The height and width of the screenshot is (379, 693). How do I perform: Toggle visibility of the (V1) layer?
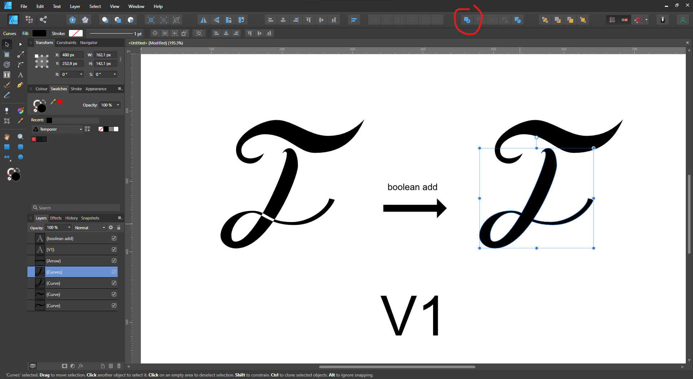[x=114, y=249]
